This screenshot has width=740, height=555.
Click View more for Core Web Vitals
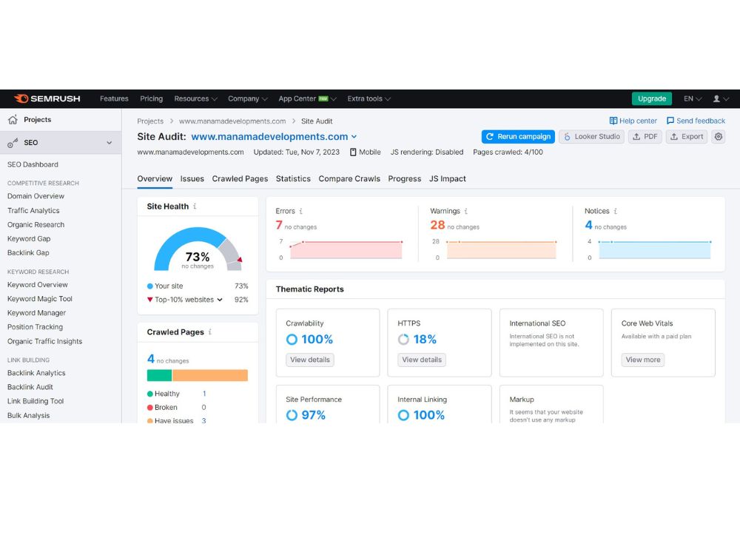click(x=643, y=360)
